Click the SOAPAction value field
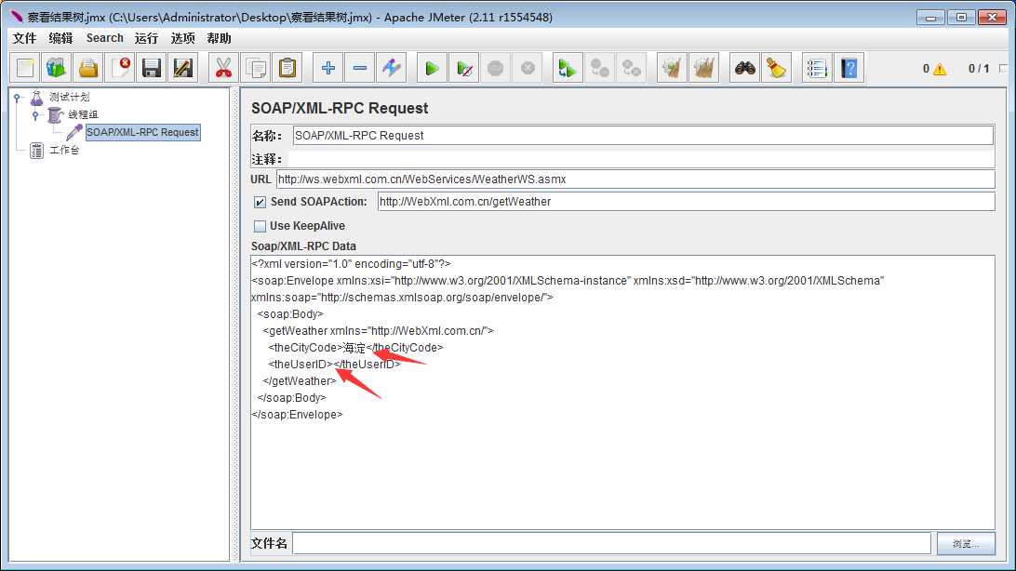This screenshot has width=1016, height=571. pos(687,202)
